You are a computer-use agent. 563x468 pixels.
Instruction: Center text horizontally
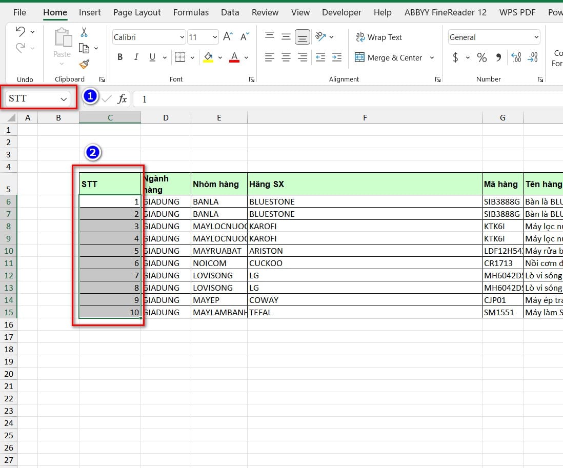(x=286, y=57)
